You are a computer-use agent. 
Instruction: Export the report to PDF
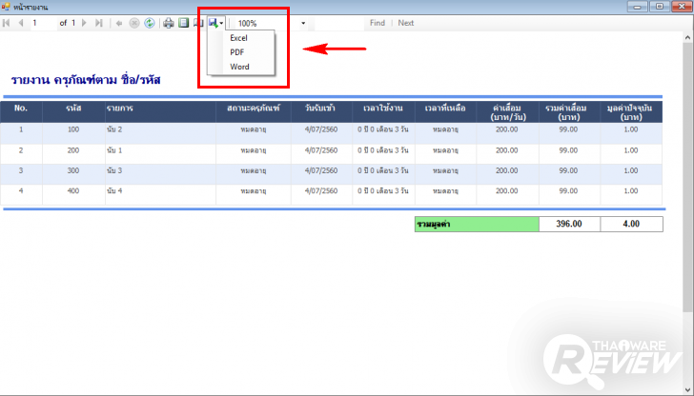click(x=236, y=52)
